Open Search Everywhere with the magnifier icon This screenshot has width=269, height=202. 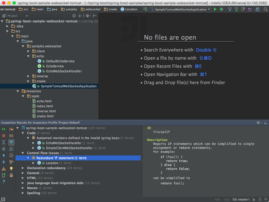(x=265, y=9)
